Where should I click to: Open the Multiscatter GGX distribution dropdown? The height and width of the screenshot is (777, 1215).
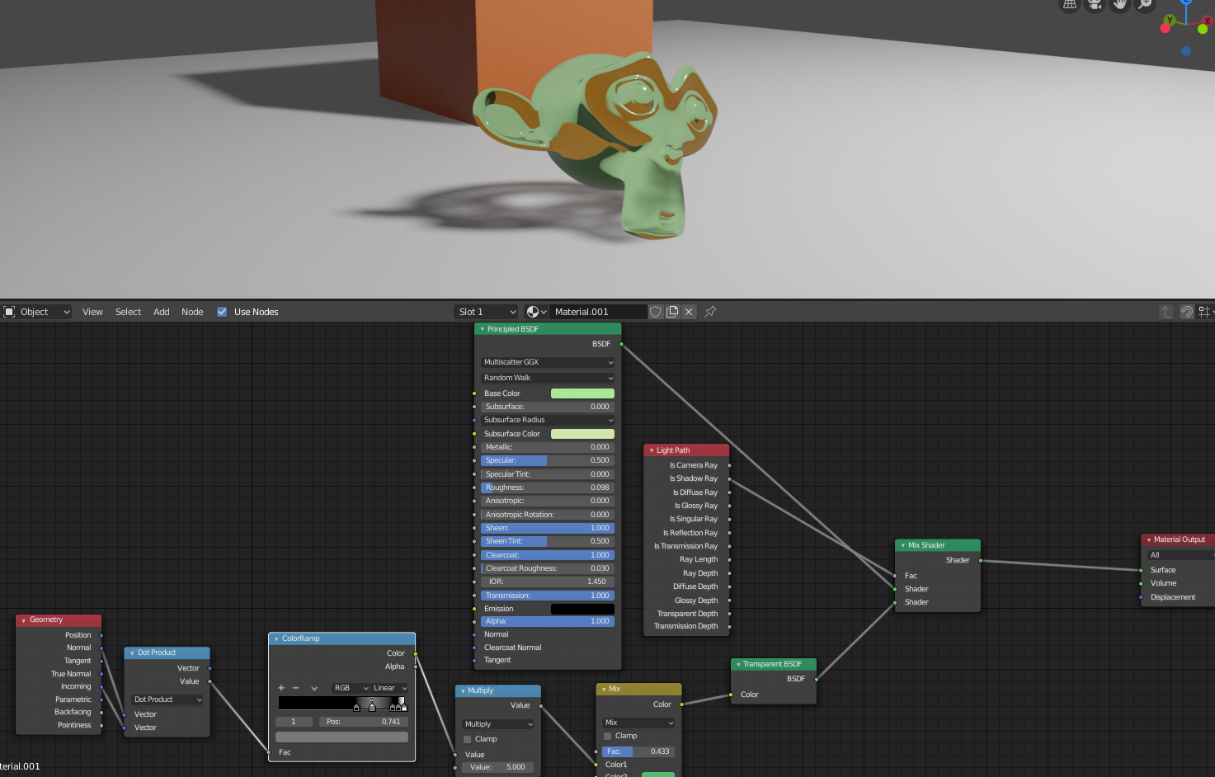[548, 362]
